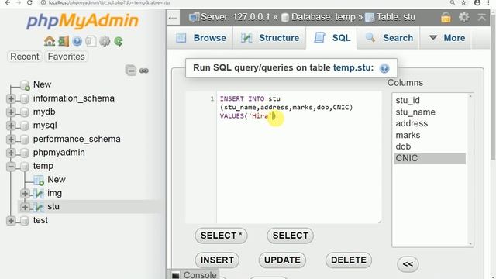The image size is (496, 279).
Task: Expand the mysql database node
Action: click(11, 126)
